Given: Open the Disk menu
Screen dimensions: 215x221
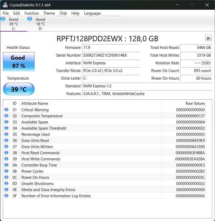Looking at the screenshot, I should (x=63, y=13).
